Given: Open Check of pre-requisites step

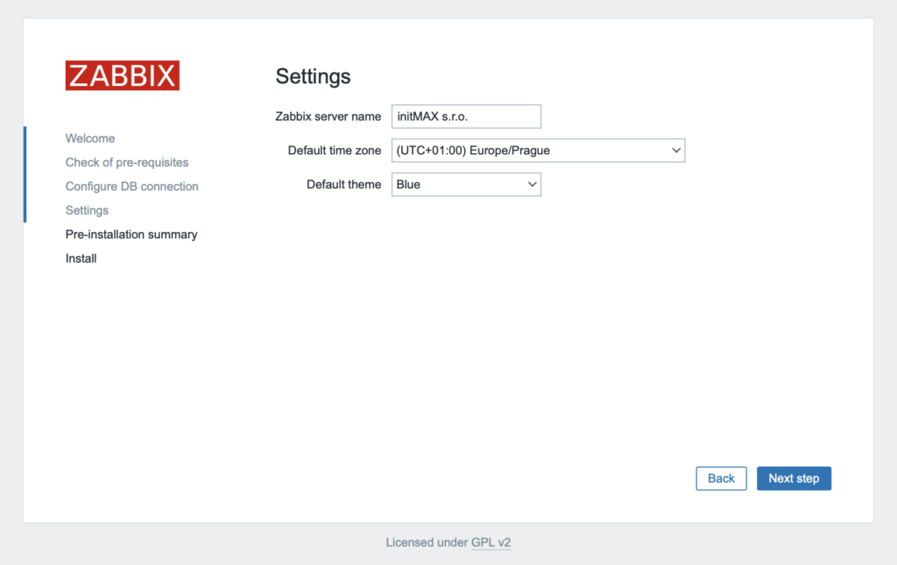Looking at the screenshot, I should point(126,162).
